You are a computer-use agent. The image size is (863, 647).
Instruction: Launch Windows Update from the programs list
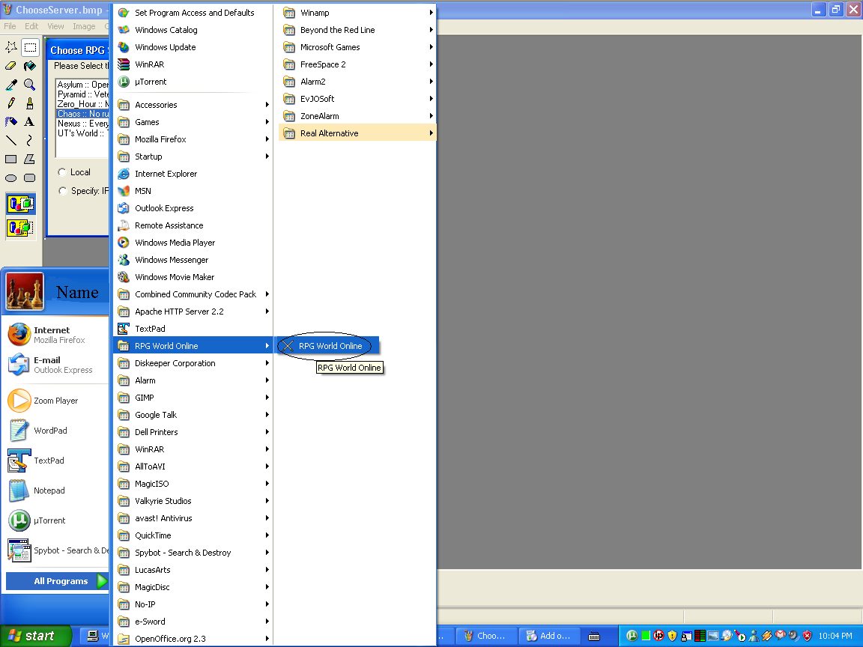coord(193,47)
